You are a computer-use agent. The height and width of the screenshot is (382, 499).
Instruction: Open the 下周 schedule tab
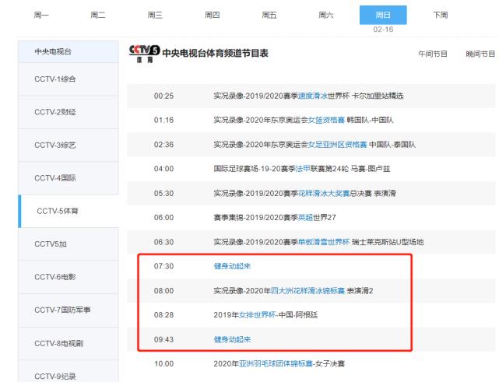pyautogui.click(x=441, y=15)
